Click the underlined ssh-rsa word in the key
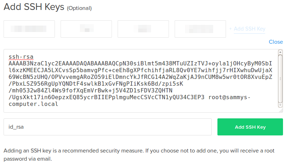Screen dimensions: 288x166 click(x=21, y=57)
